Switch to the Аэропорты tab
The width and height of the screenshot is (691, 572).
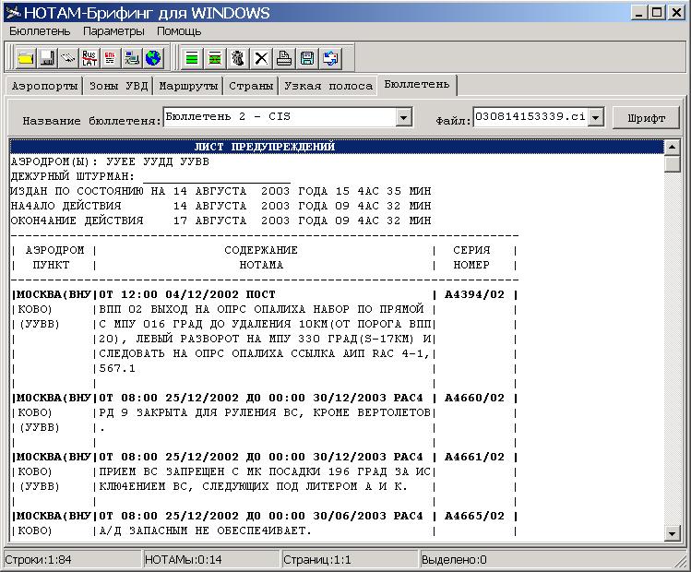[x=43, y=86]
